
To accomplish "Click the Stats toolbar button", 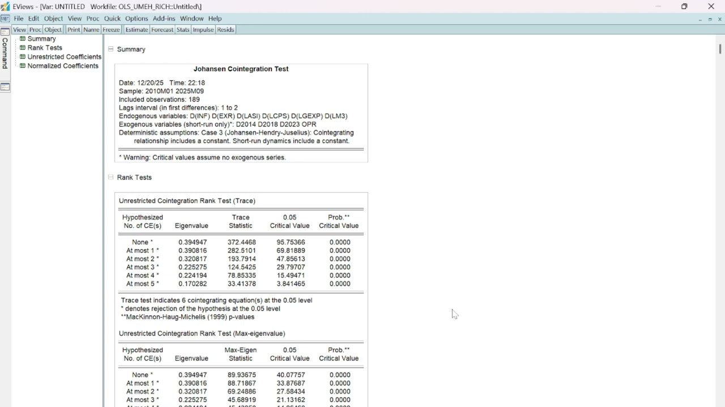I will pos(183,29).
